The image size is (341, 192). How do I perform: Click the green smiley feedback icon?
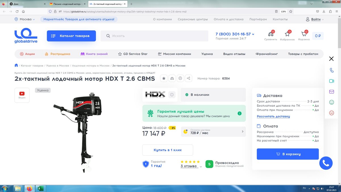(331, 102)
